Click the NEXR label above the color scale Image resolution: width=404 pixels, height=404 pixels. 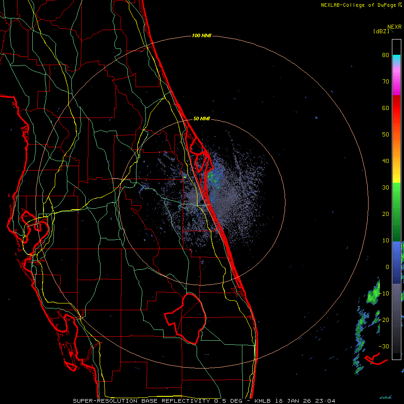pos(394,27)
